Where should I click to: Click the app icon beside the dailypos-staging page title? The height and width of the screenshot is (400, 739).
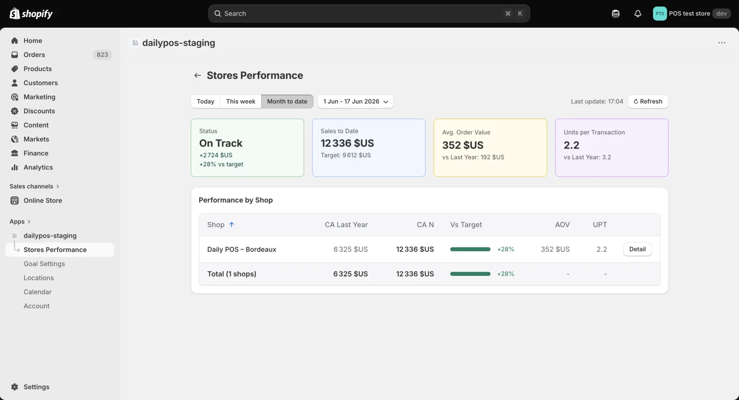pos(135,43)
